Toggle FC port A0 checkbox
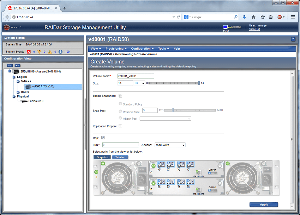Screen dimensions: 300x215 coord(163,164)
